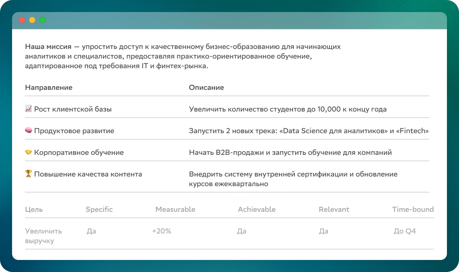Select the Описание column header
Viewport: 459px width, 272px height.
click(206, 87)
